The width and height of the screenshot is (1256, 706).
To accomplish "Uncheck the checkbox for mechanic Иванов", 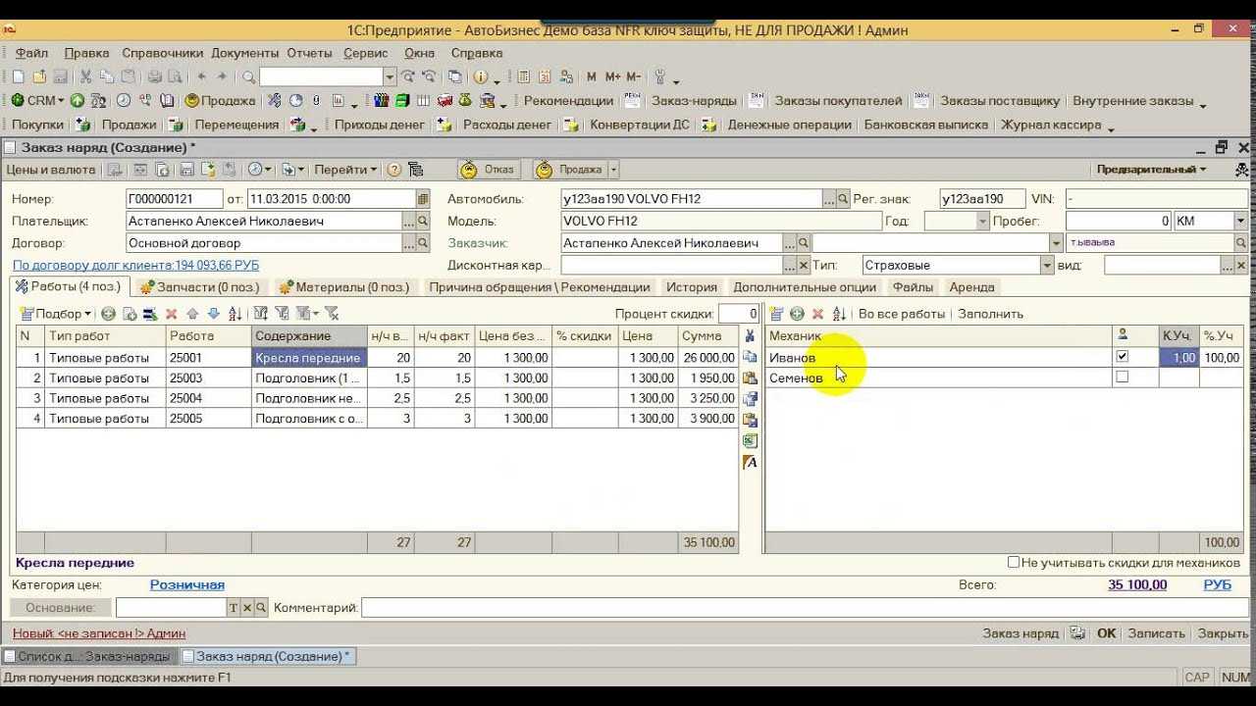I will (1123, 357).
